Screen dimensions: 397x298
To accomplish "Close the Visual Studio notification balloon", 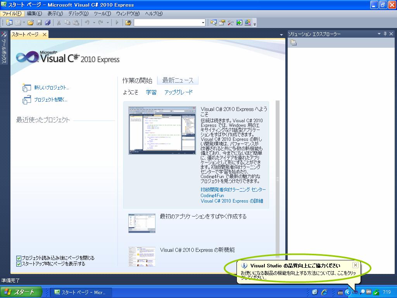I will click(355, 265).
